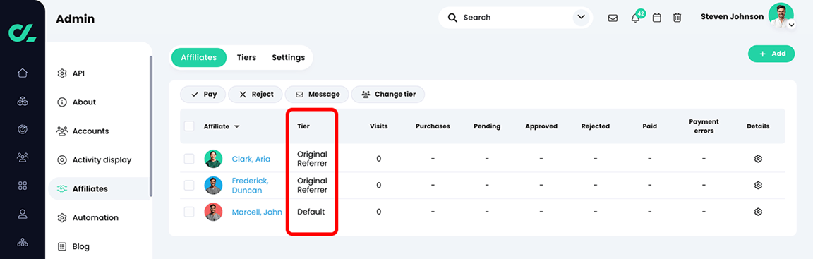Click Steven Johnson's profile picture
Viewport: 813px width, 259px height.
coord(781,16)
